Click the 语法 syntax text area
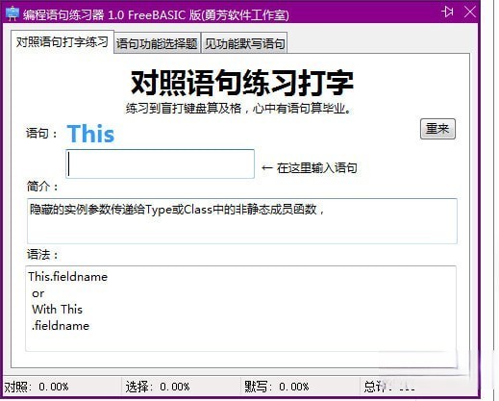499x401 pixels. (x=240, y=309)
